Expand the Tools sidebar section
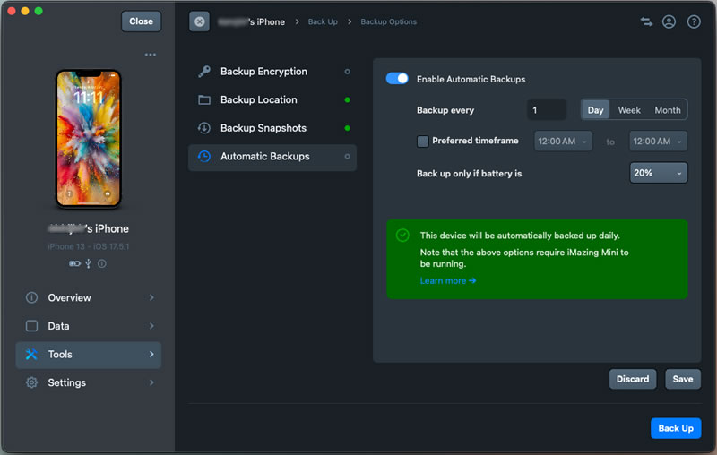Viewport: 717px width, 455px height. pos(88,355)
